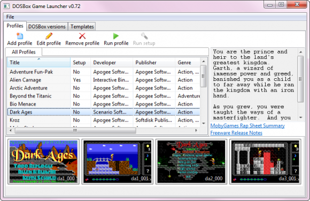Open the da1_000 Dark Ages title thumbnail

pos(43,161)
